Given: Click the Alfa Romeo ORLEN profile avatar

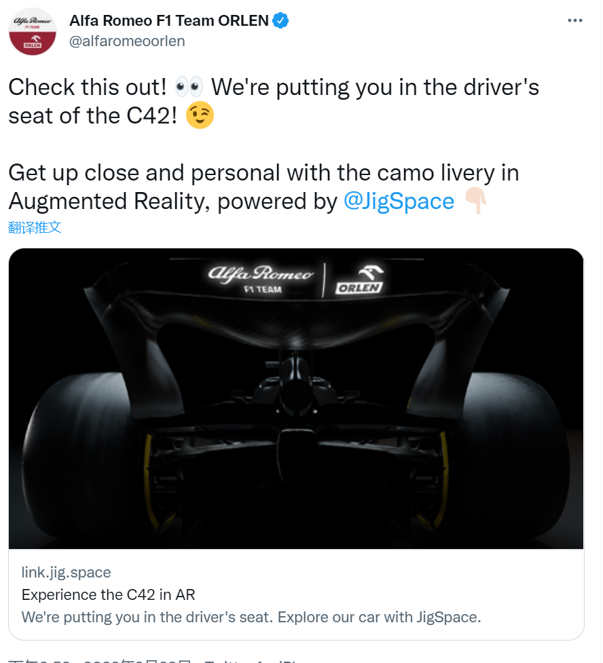Looking at the screenshot, I should coord(32,32).
